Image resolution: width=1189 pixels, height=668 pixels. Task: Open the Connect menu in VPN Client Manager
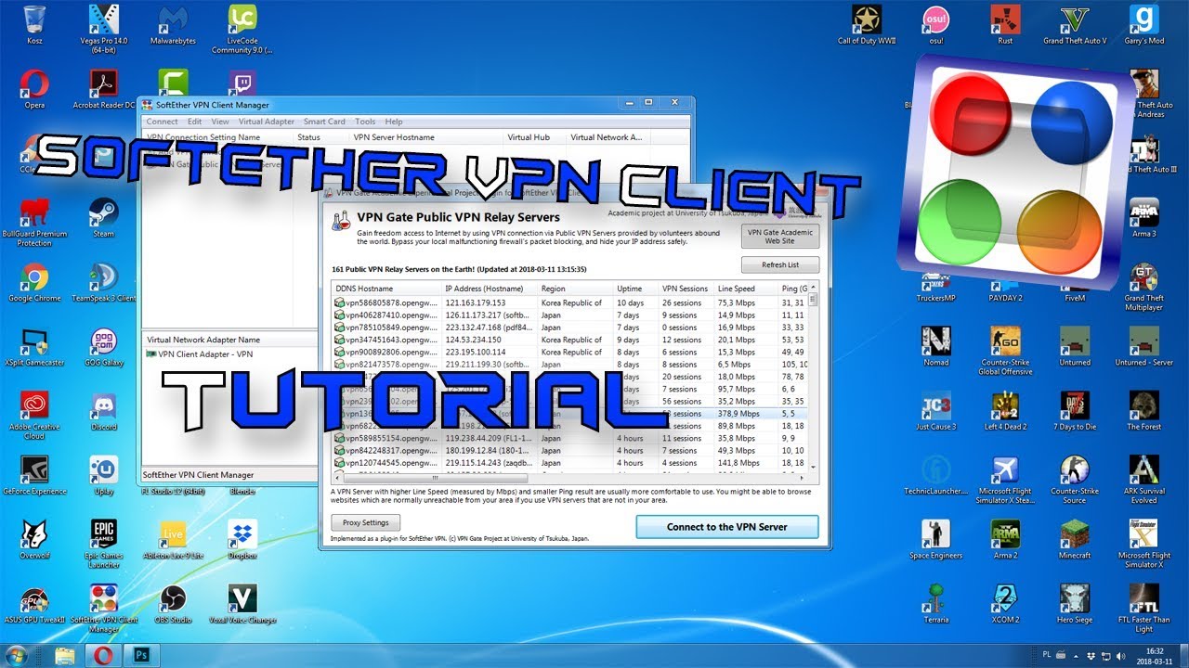162,122
